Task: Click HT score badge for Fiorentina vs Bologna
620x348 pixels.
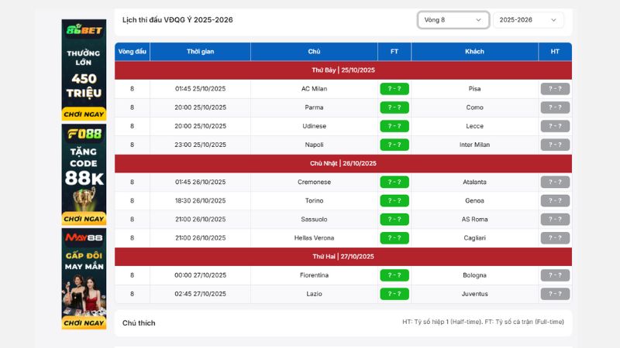Action: point(555,275)
